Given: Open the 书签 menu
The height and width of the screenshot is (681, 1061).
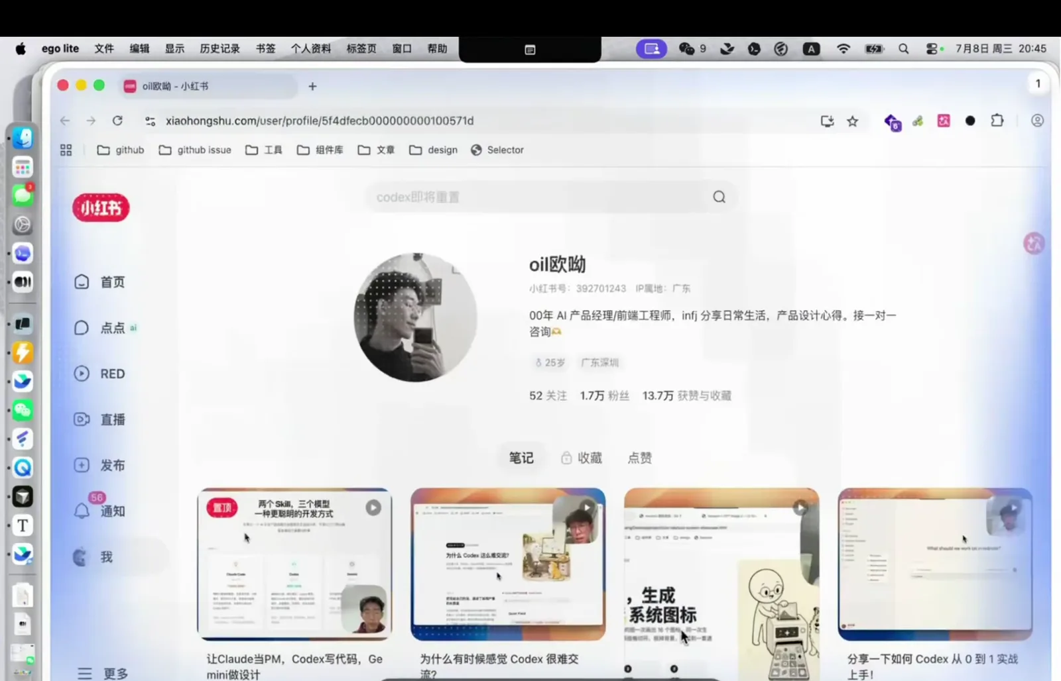Looking at the screenshot, I should coord(266,48).
